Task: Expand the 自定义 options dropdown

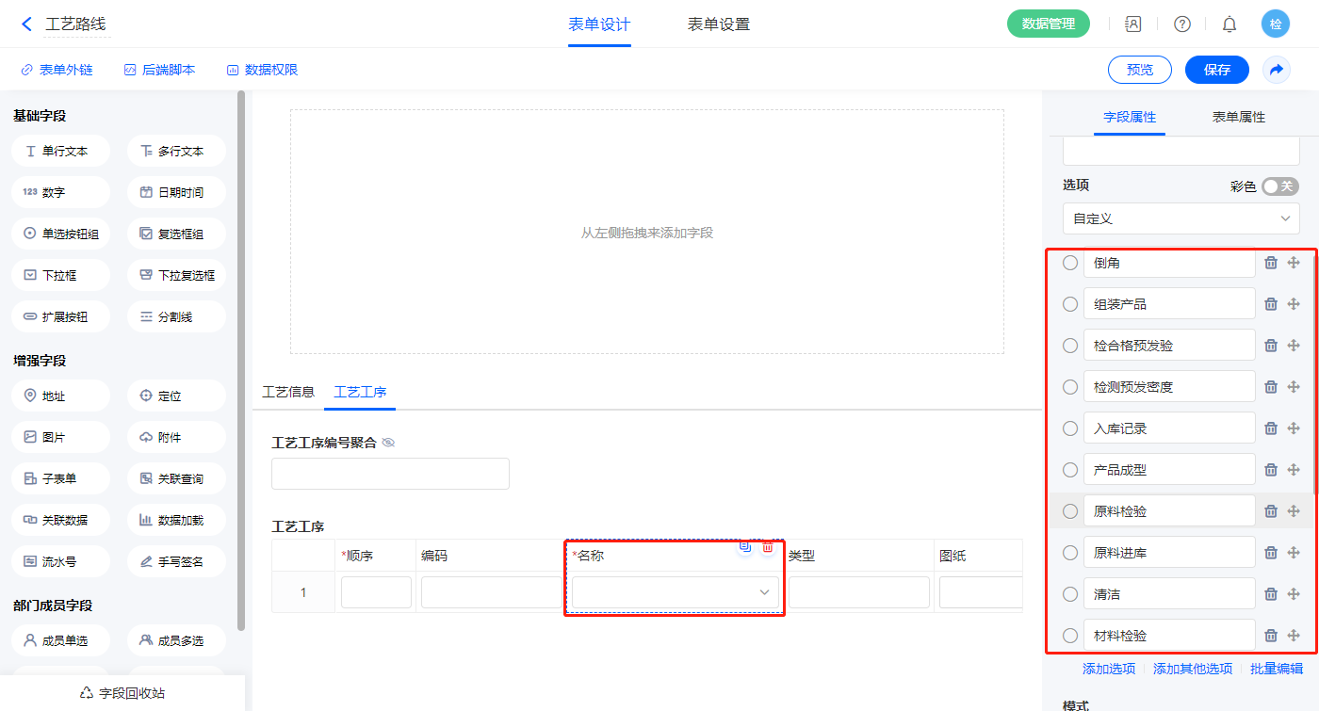Action: coord(1181,218)
